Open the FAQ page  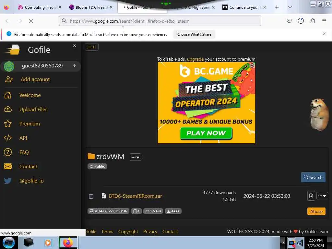tap(24, 152)
